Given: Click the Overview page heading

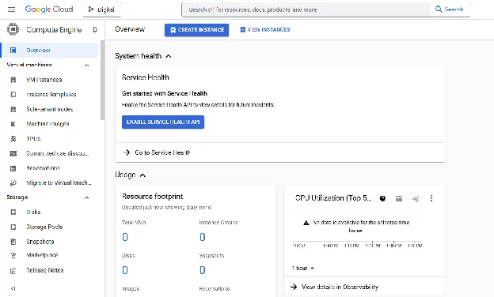Looking at the screenshot, I should [x=130, y=29].
